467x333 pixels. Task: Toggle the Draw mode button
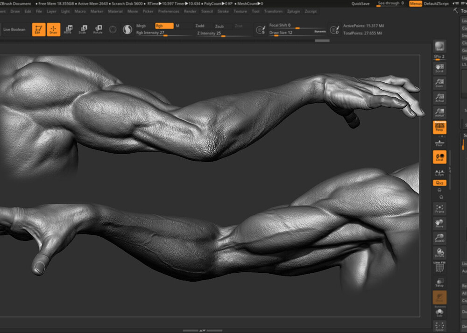click(x=54, y=29)
